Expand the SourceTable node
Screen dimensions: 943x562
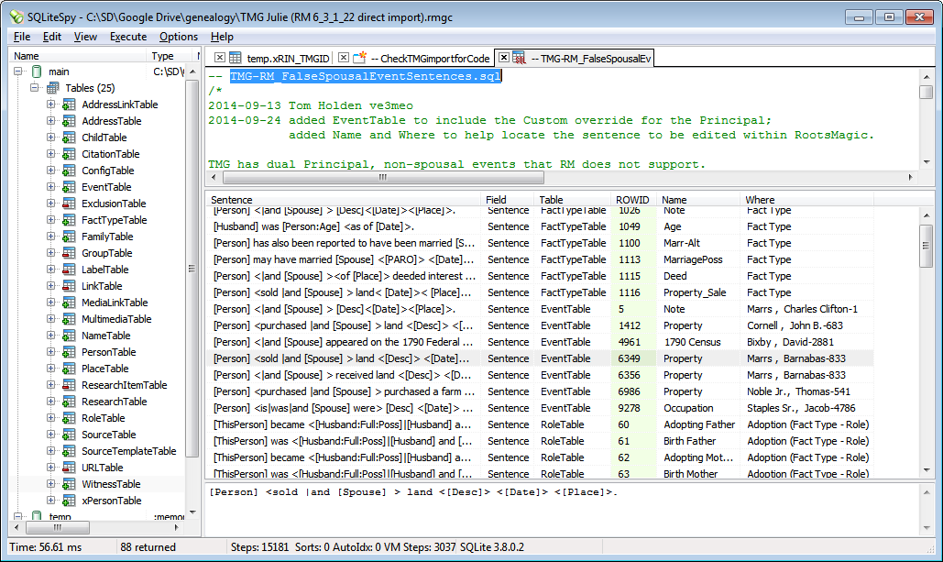click(x=50, y=435)
